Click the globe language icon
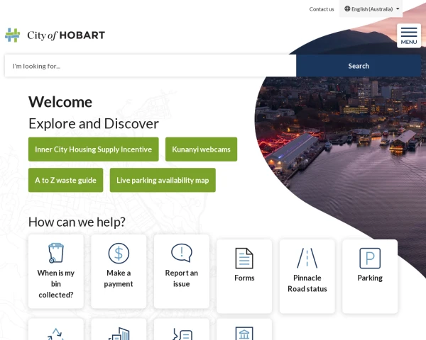The width and height of the screenshot is (426, 340). [x=347, y=8]
